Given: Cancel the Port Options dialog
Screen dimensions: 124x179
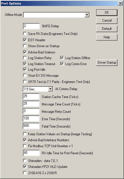Looking at the screenshot, I should point(107,20).
